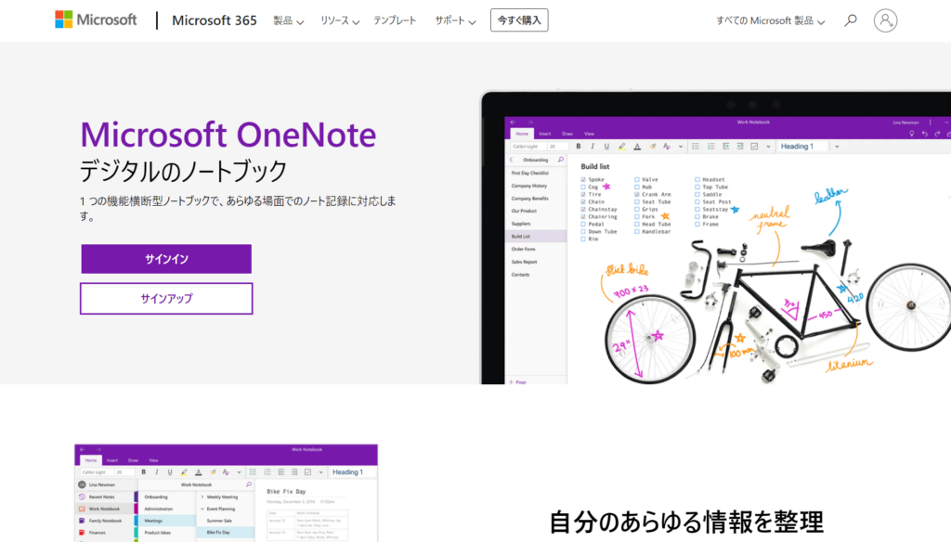
Task: Expand the サポート menu in the header
Action: [455, 20]
